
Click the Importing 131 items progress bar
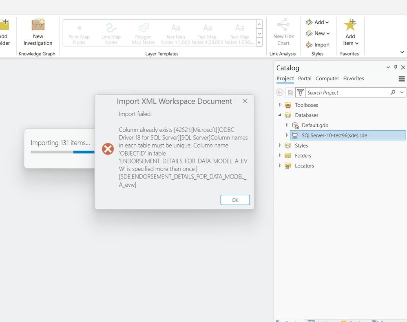point(62,152)
